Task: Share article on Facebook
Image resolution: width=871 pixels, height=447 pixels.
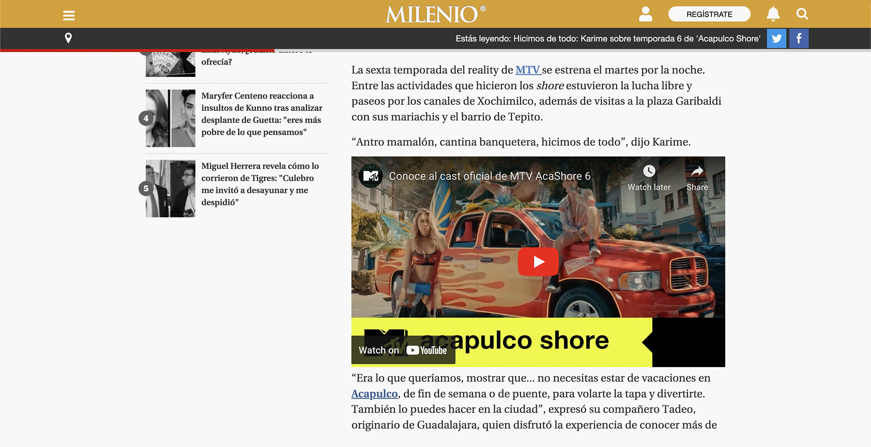Action: 799,38
